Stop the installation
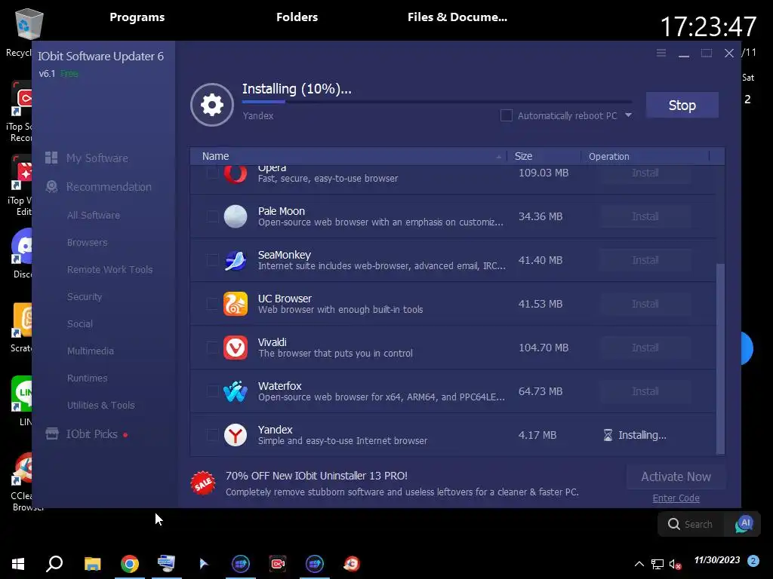The image size is (773, 579). pos(682,105)
